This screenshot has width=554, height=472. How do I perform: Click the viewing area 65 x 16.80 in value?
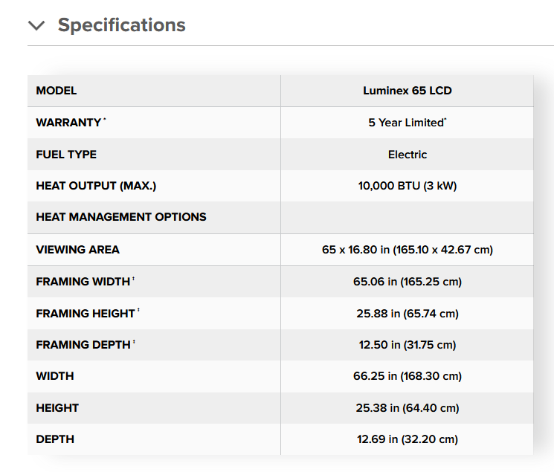click(x=407, y=250)
